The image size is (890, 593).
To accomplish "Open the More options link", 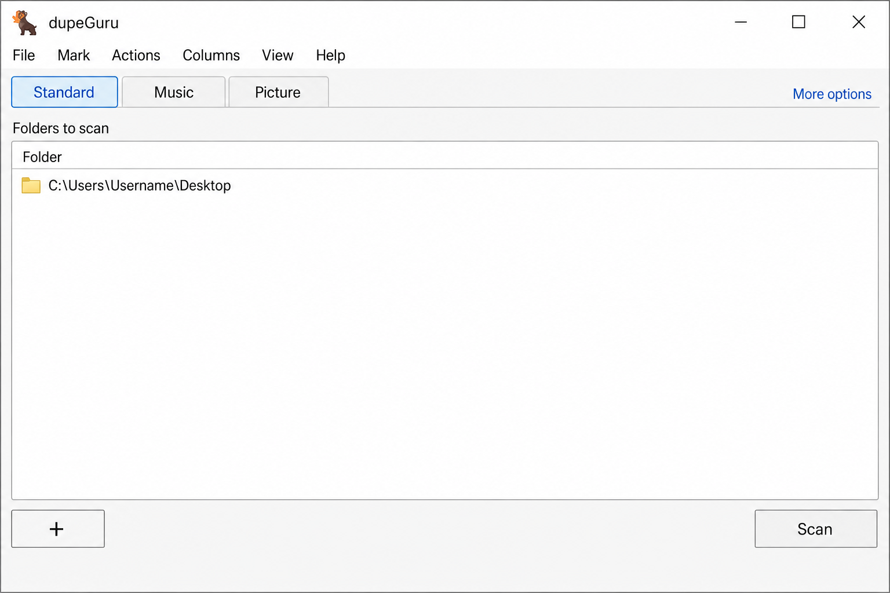I will 832,94.
